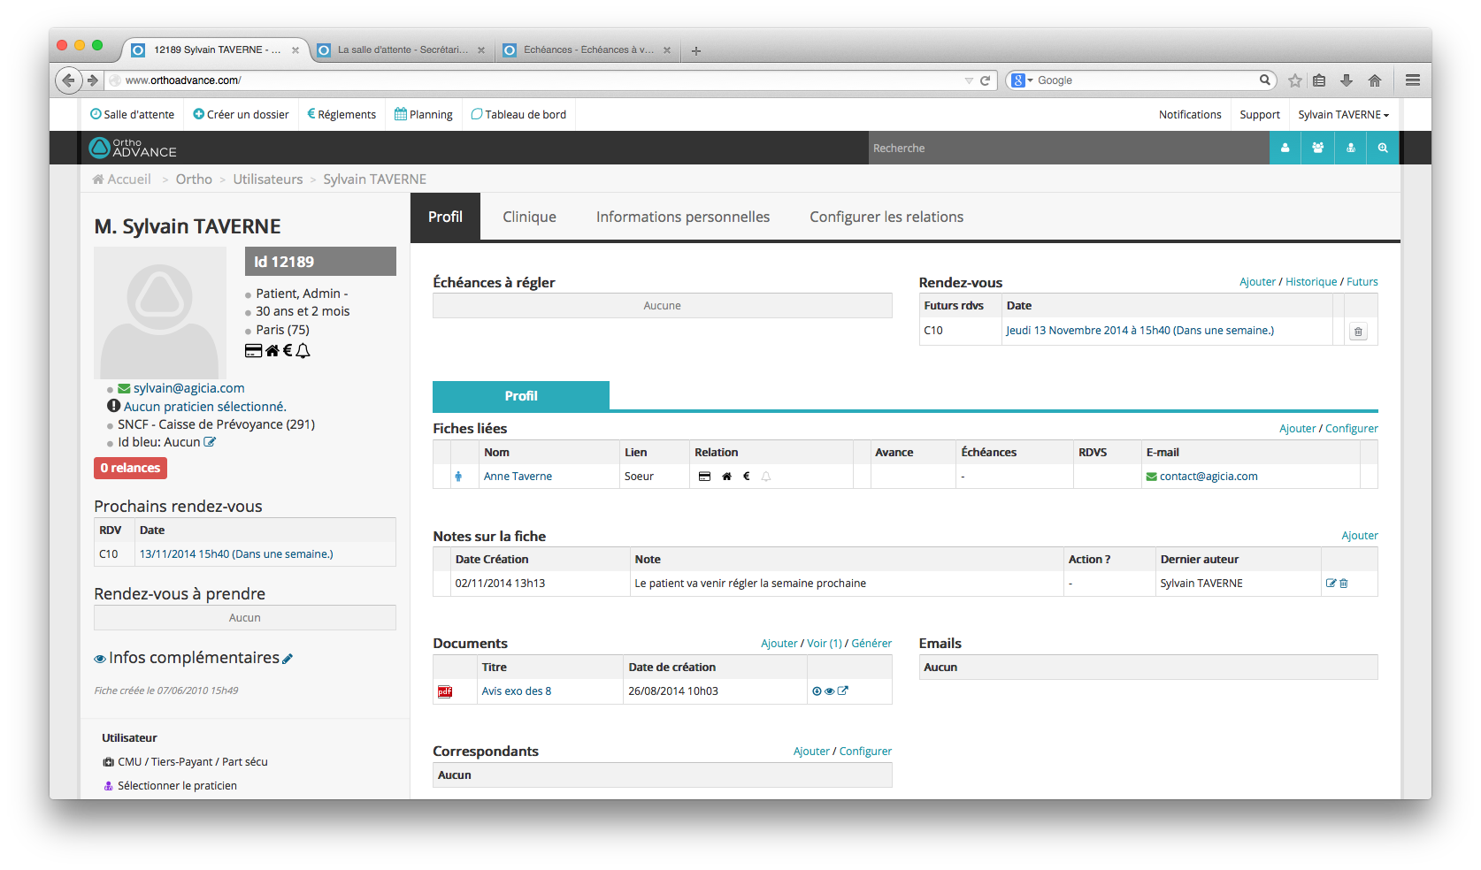Image resolution: width=1481 pixels, height=870 pixels.
Task: Select the teal Profil sub-tab
Action: click(x=521, y=396)
